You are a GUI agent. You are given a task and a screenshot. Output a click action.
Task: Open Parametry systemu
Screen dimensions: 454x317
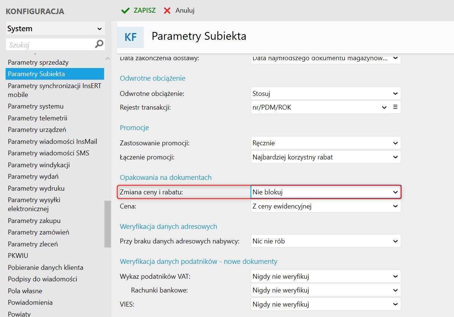tap(36, 106)
